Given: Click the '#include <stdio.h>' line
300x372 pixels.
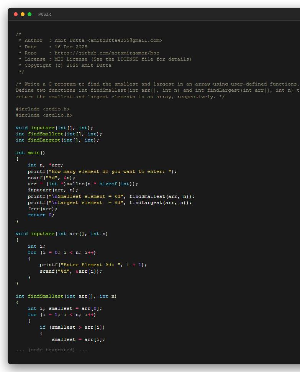Looking at the screenshot, I should coord(43,109).
